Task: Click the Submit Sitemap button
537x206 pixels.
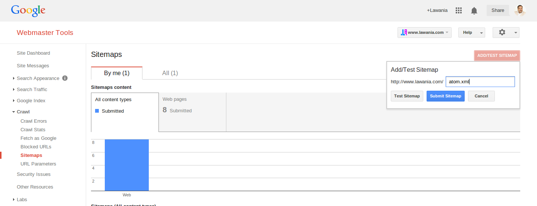Action: click(x=446, y=96)
